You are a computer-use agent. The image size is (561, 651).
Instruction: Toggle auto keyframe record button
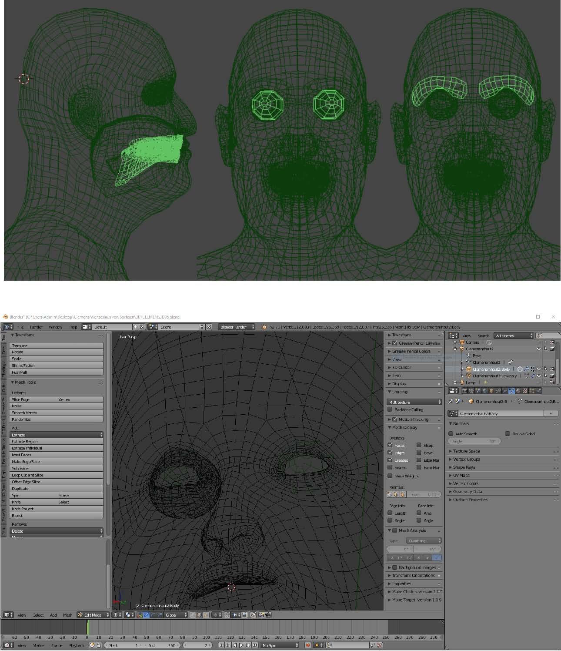coord(308,645)
